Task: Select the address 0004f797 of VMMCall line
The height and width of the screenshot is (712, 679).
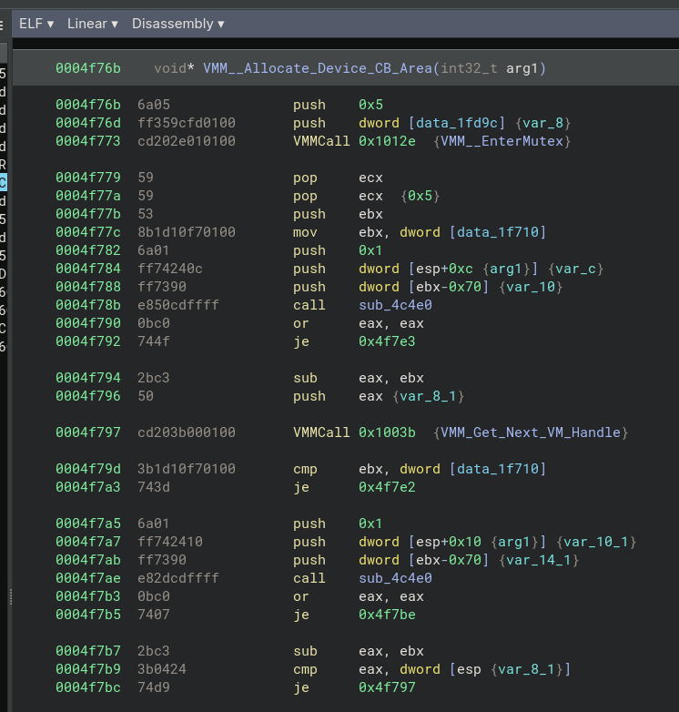Action: [87, 432]
